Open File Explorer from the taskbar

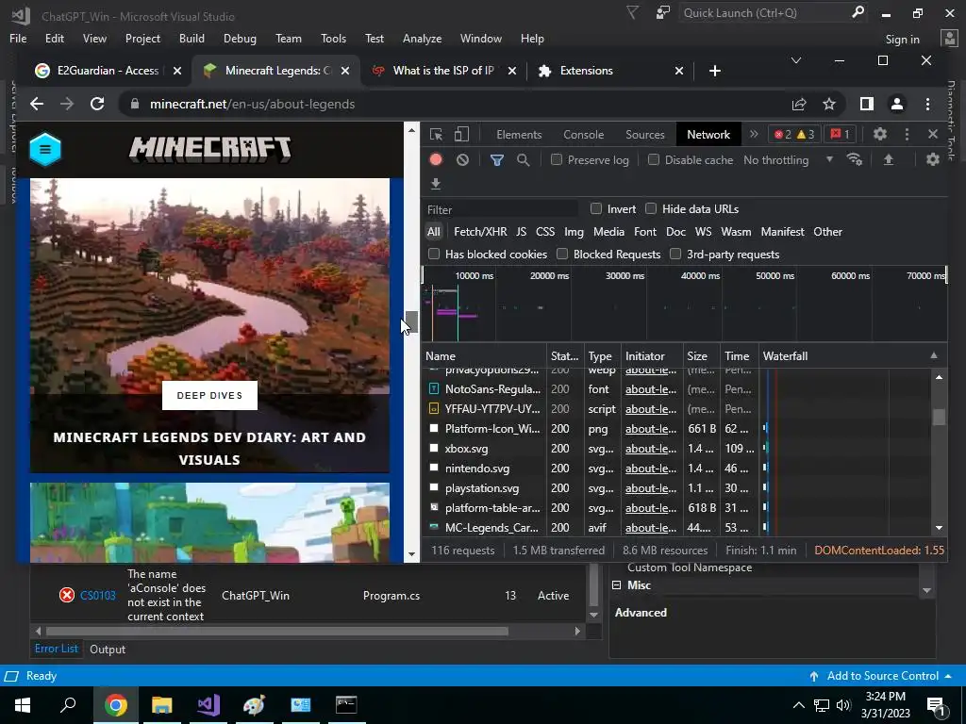(x=161, y=705)
